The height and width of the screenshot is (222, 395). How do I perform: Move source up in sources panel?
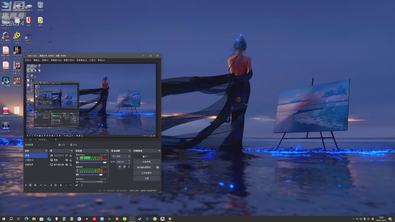[x=66, y=185]
